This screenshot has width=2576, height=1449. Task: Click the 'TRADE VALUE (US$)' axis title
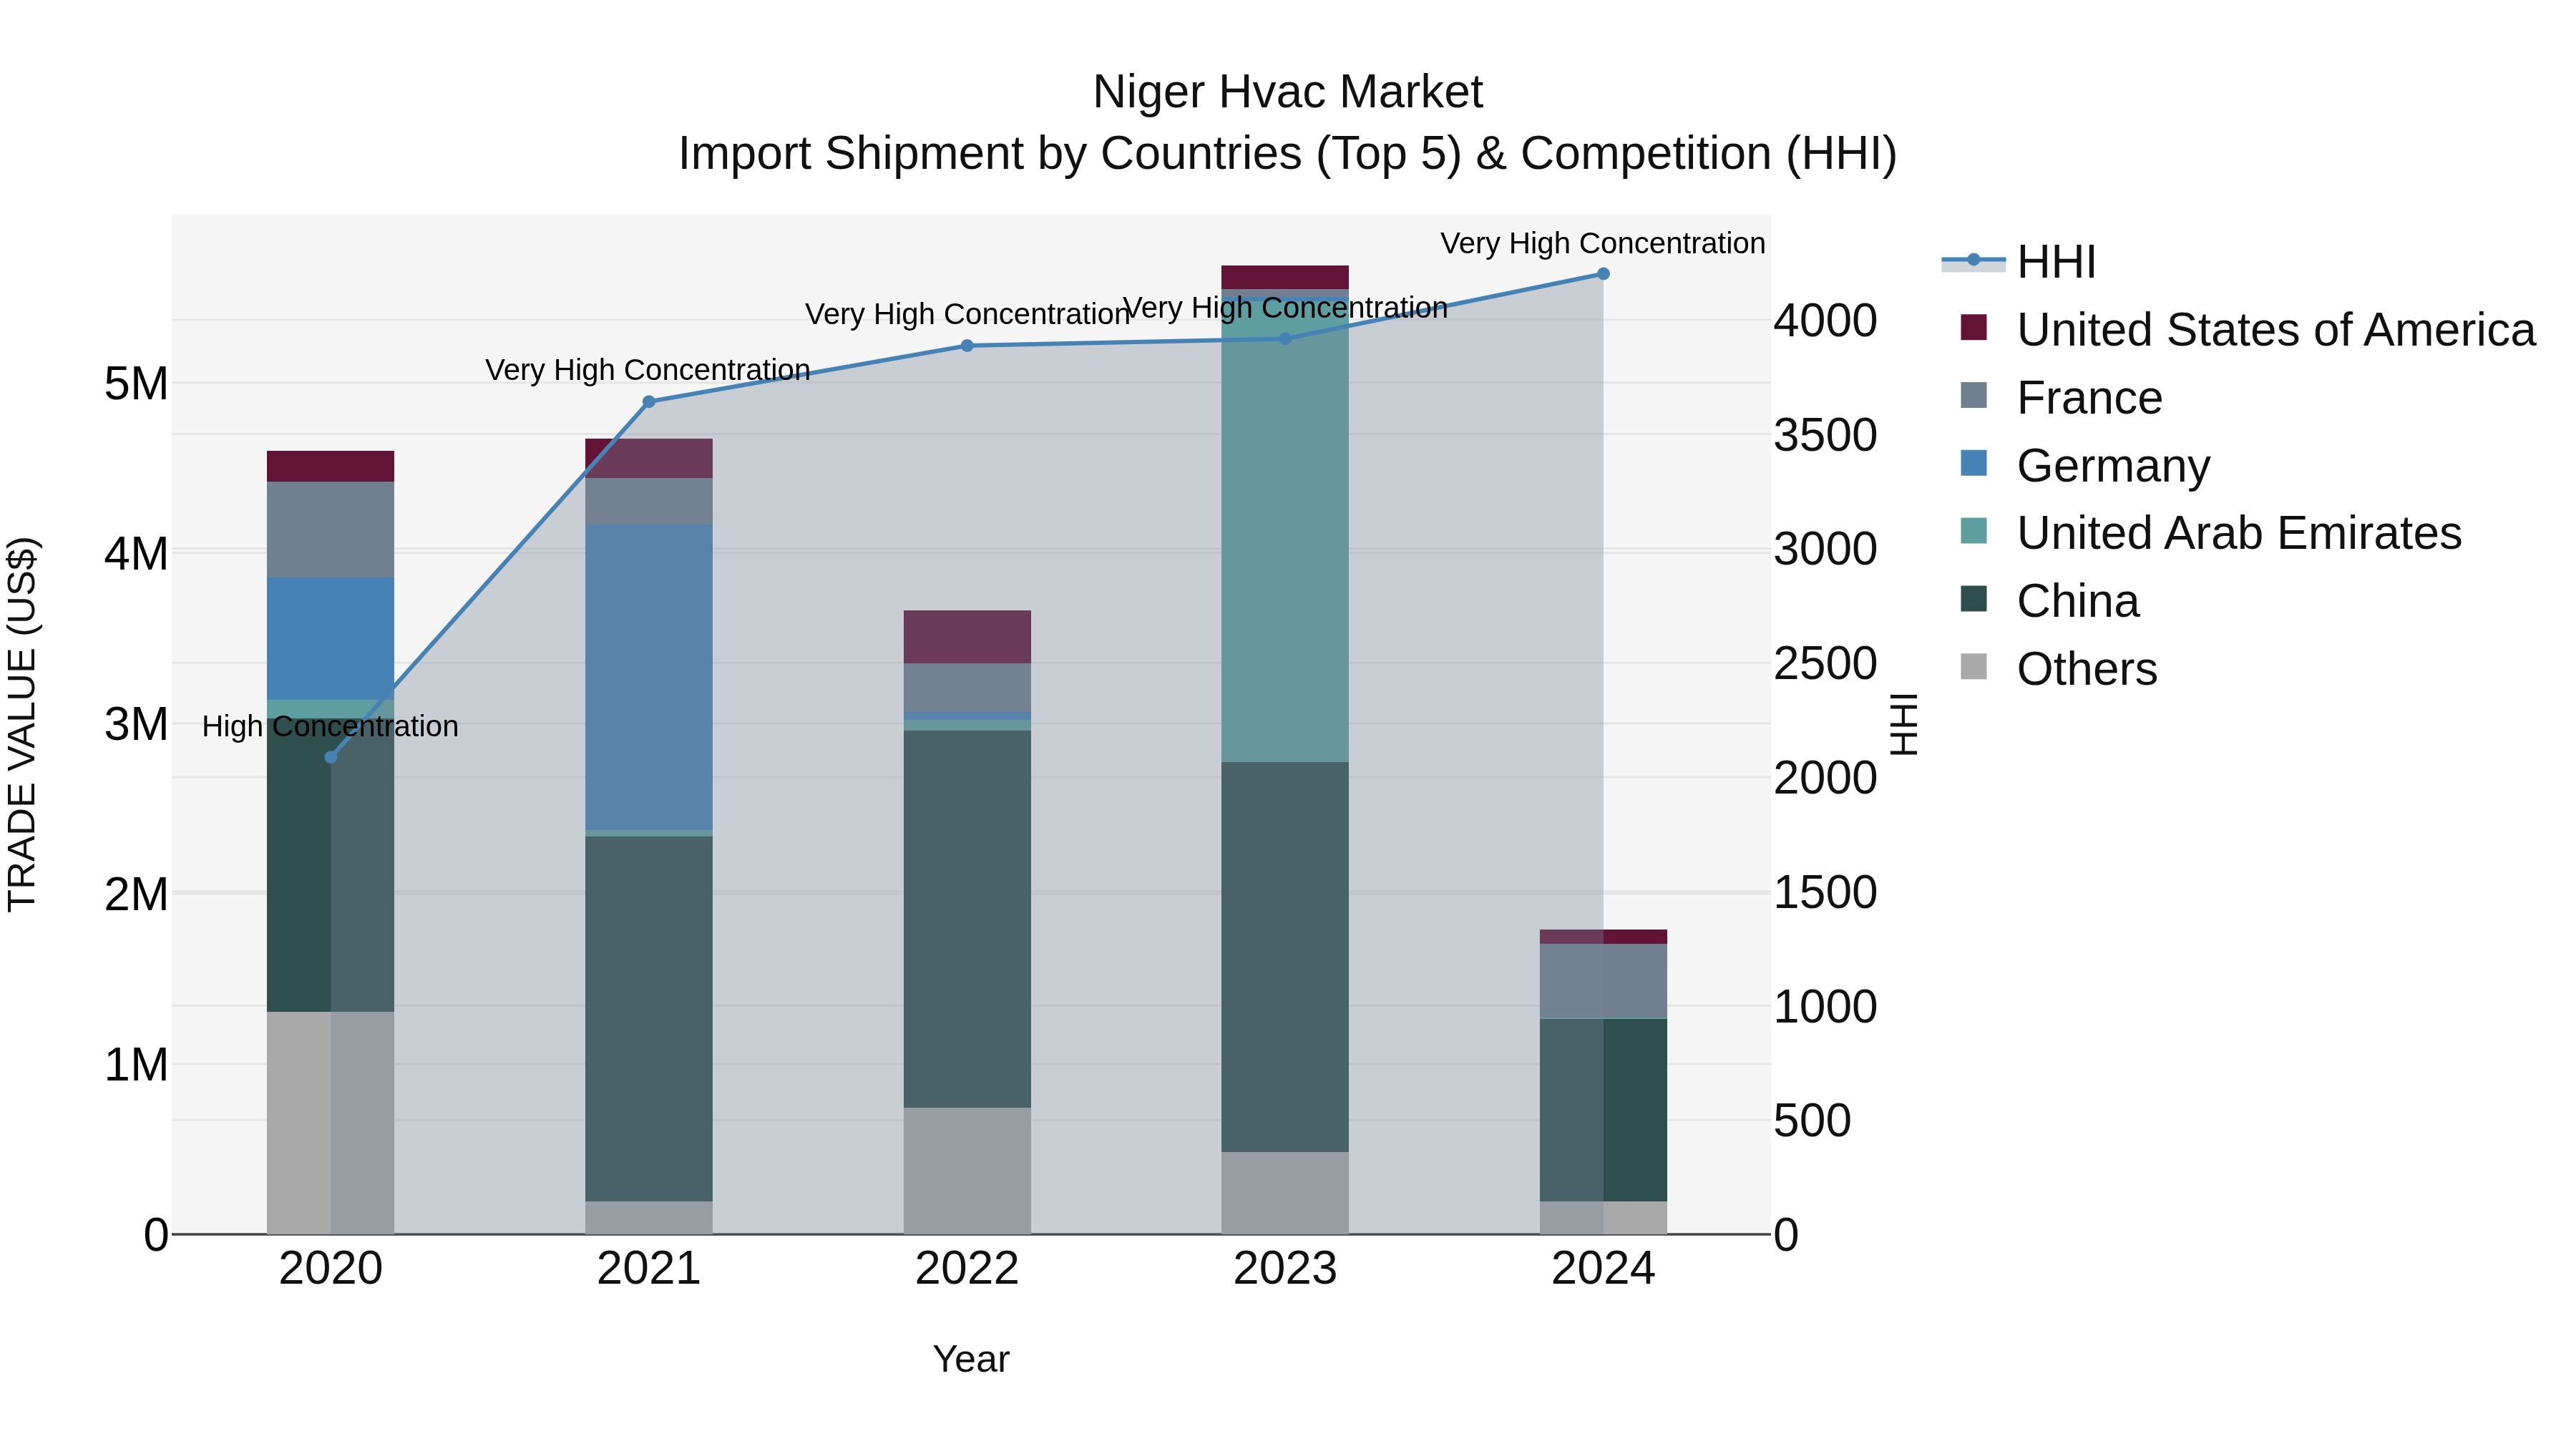click(22, 724)
